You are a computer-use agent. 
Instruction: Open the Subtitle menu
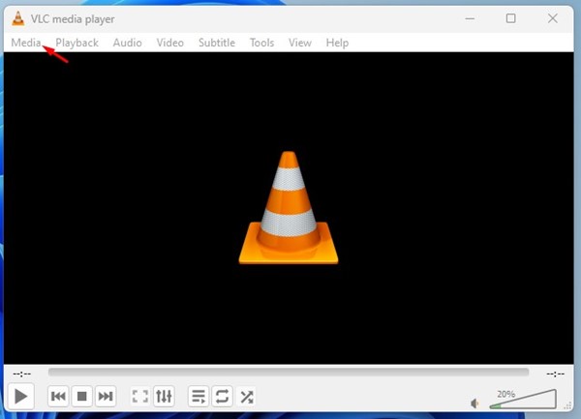click(x=217, y=43)
